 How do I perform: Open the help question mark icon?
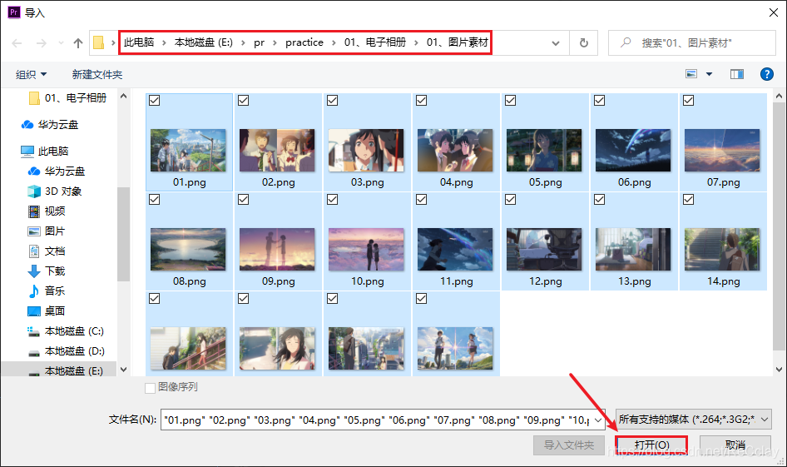(x=766, y=74)
